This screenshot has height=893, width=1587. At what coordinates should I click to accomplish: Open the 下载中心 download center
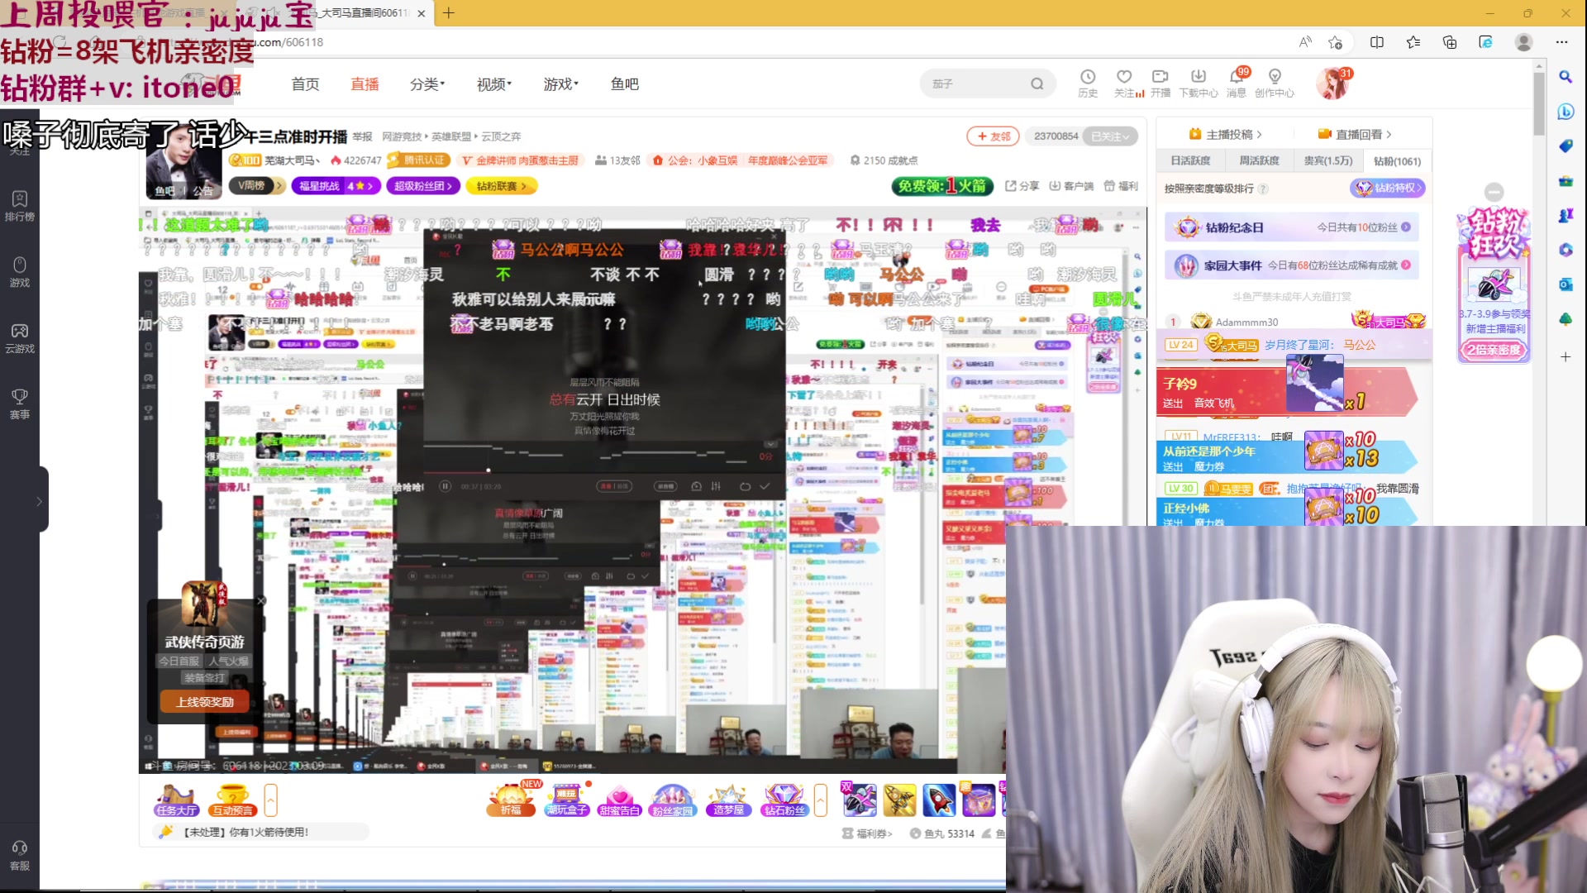click(1199, 84)
